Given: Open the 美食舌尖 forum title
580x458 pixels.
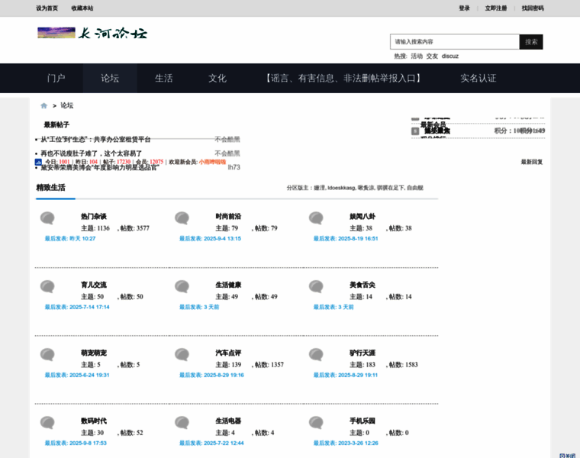Looking at the screenshot, I should pos(362,285).
